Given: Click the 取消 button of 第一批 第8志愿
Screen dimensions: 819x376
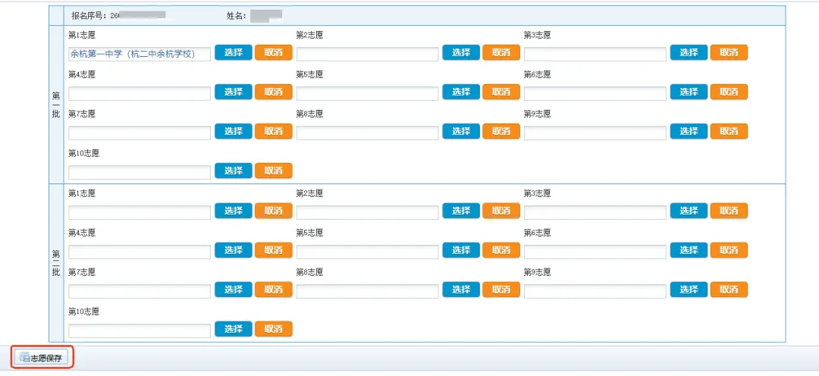Looking at the screenshot, I should [x=501, y=132].
